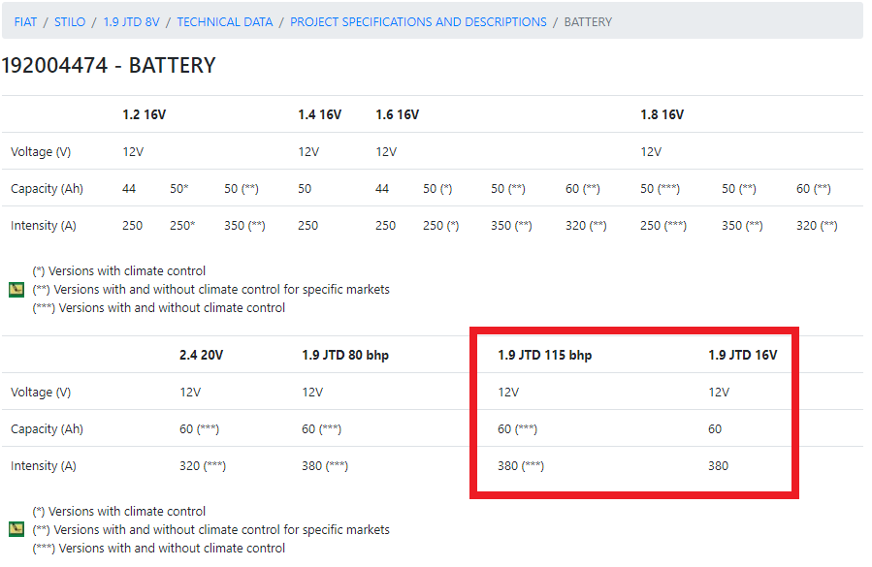Click the intensity value 320 (***)
Image resolution: width=872 pixels, height=567 pixels.
tap(203, 466)
